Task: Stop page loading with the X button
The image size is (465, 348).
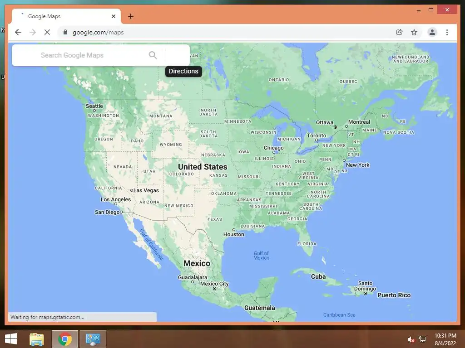Action: pos(47,32)
